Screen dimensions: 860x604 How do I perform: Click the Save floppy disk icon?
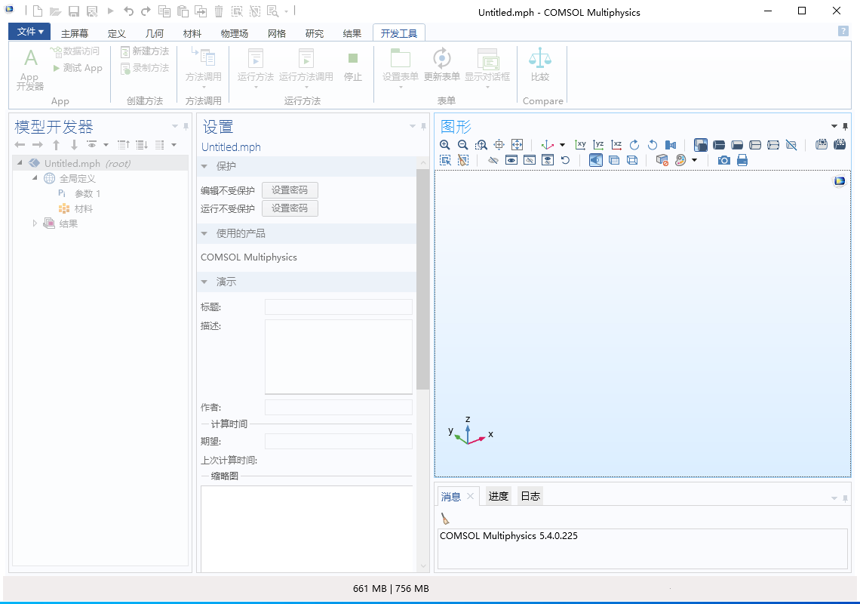(74, 11)
